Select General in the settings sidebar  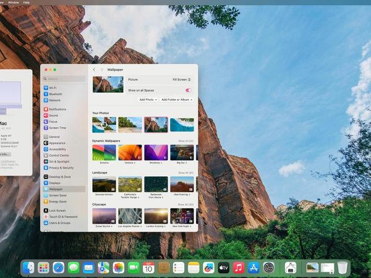(51, 137)
